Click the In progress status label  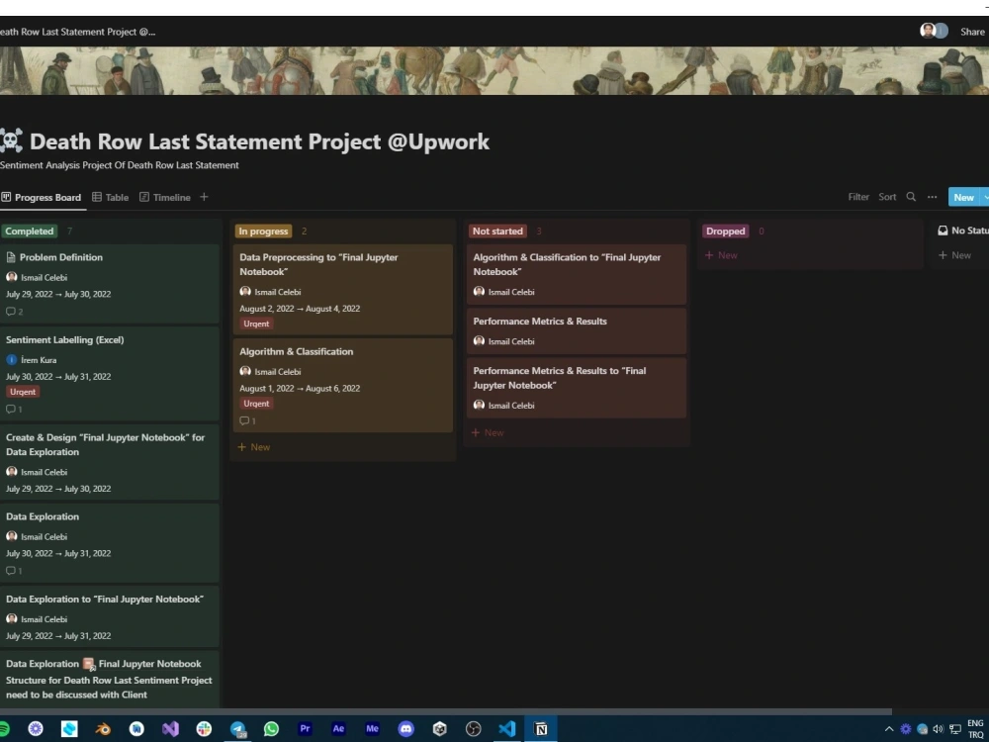(263, 231)
